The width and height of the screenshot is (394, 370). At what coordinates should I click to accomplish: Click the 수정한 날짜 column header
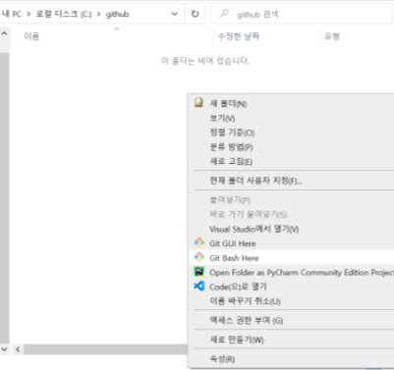(239, 36)
